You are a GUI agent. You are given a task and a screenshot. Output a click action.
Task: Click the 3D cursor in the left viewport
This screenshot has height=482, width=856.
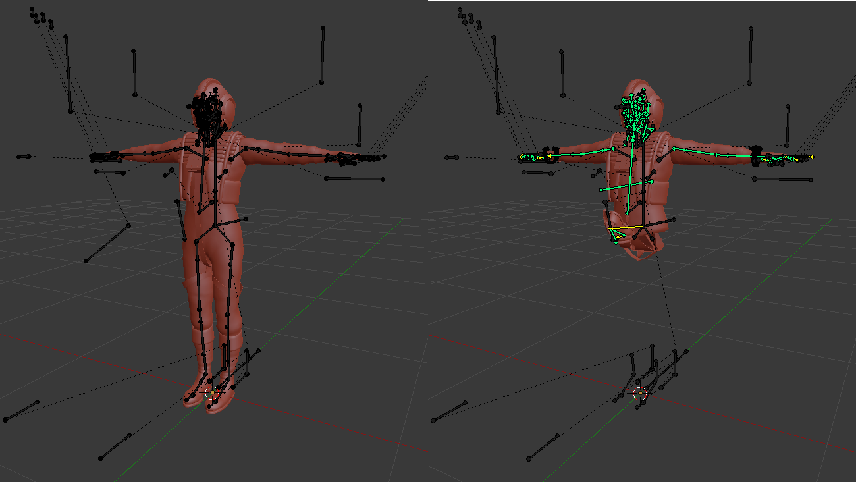(x=212, y=394)
